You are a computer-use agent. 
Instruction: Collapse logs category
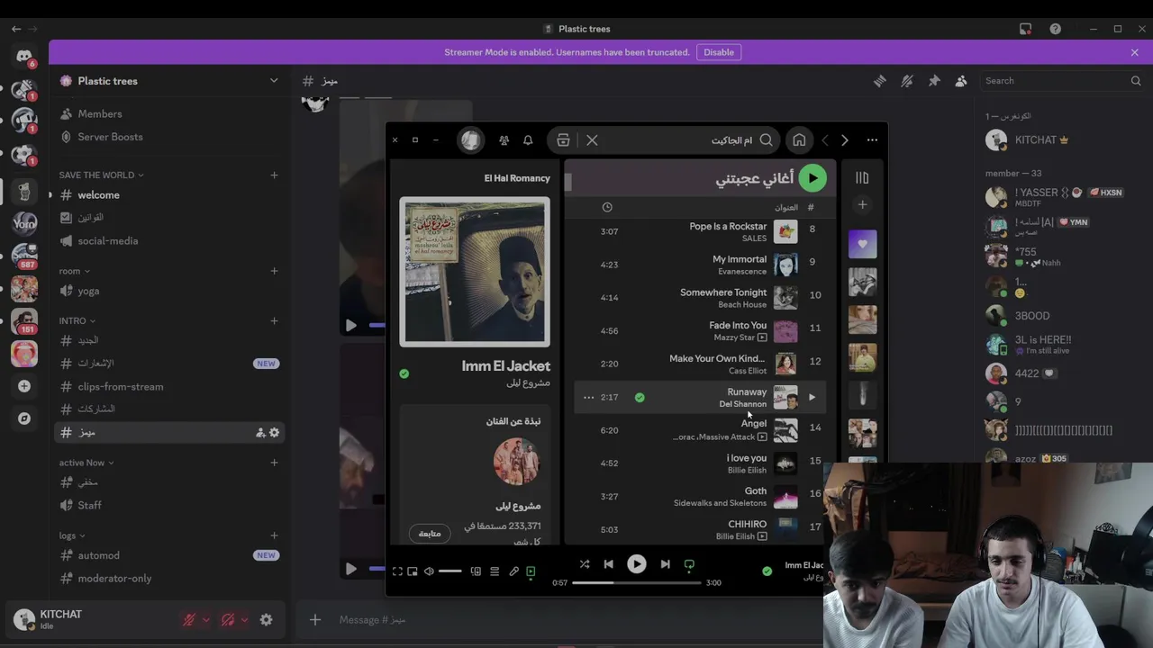72,535
